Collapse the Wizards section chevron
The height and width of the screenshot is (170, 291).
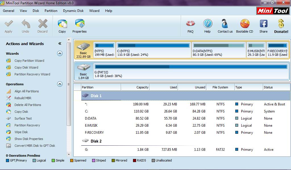pyautogui.click(x=59, y=54)
